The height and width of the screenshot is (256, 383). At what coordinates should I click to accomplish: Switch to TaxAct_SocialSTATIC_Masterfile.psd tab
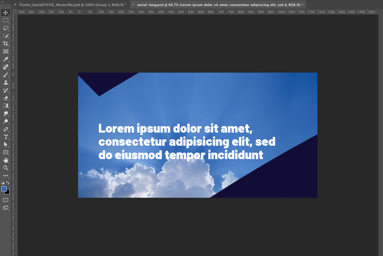pyautogui.click(x=73, y=5)
